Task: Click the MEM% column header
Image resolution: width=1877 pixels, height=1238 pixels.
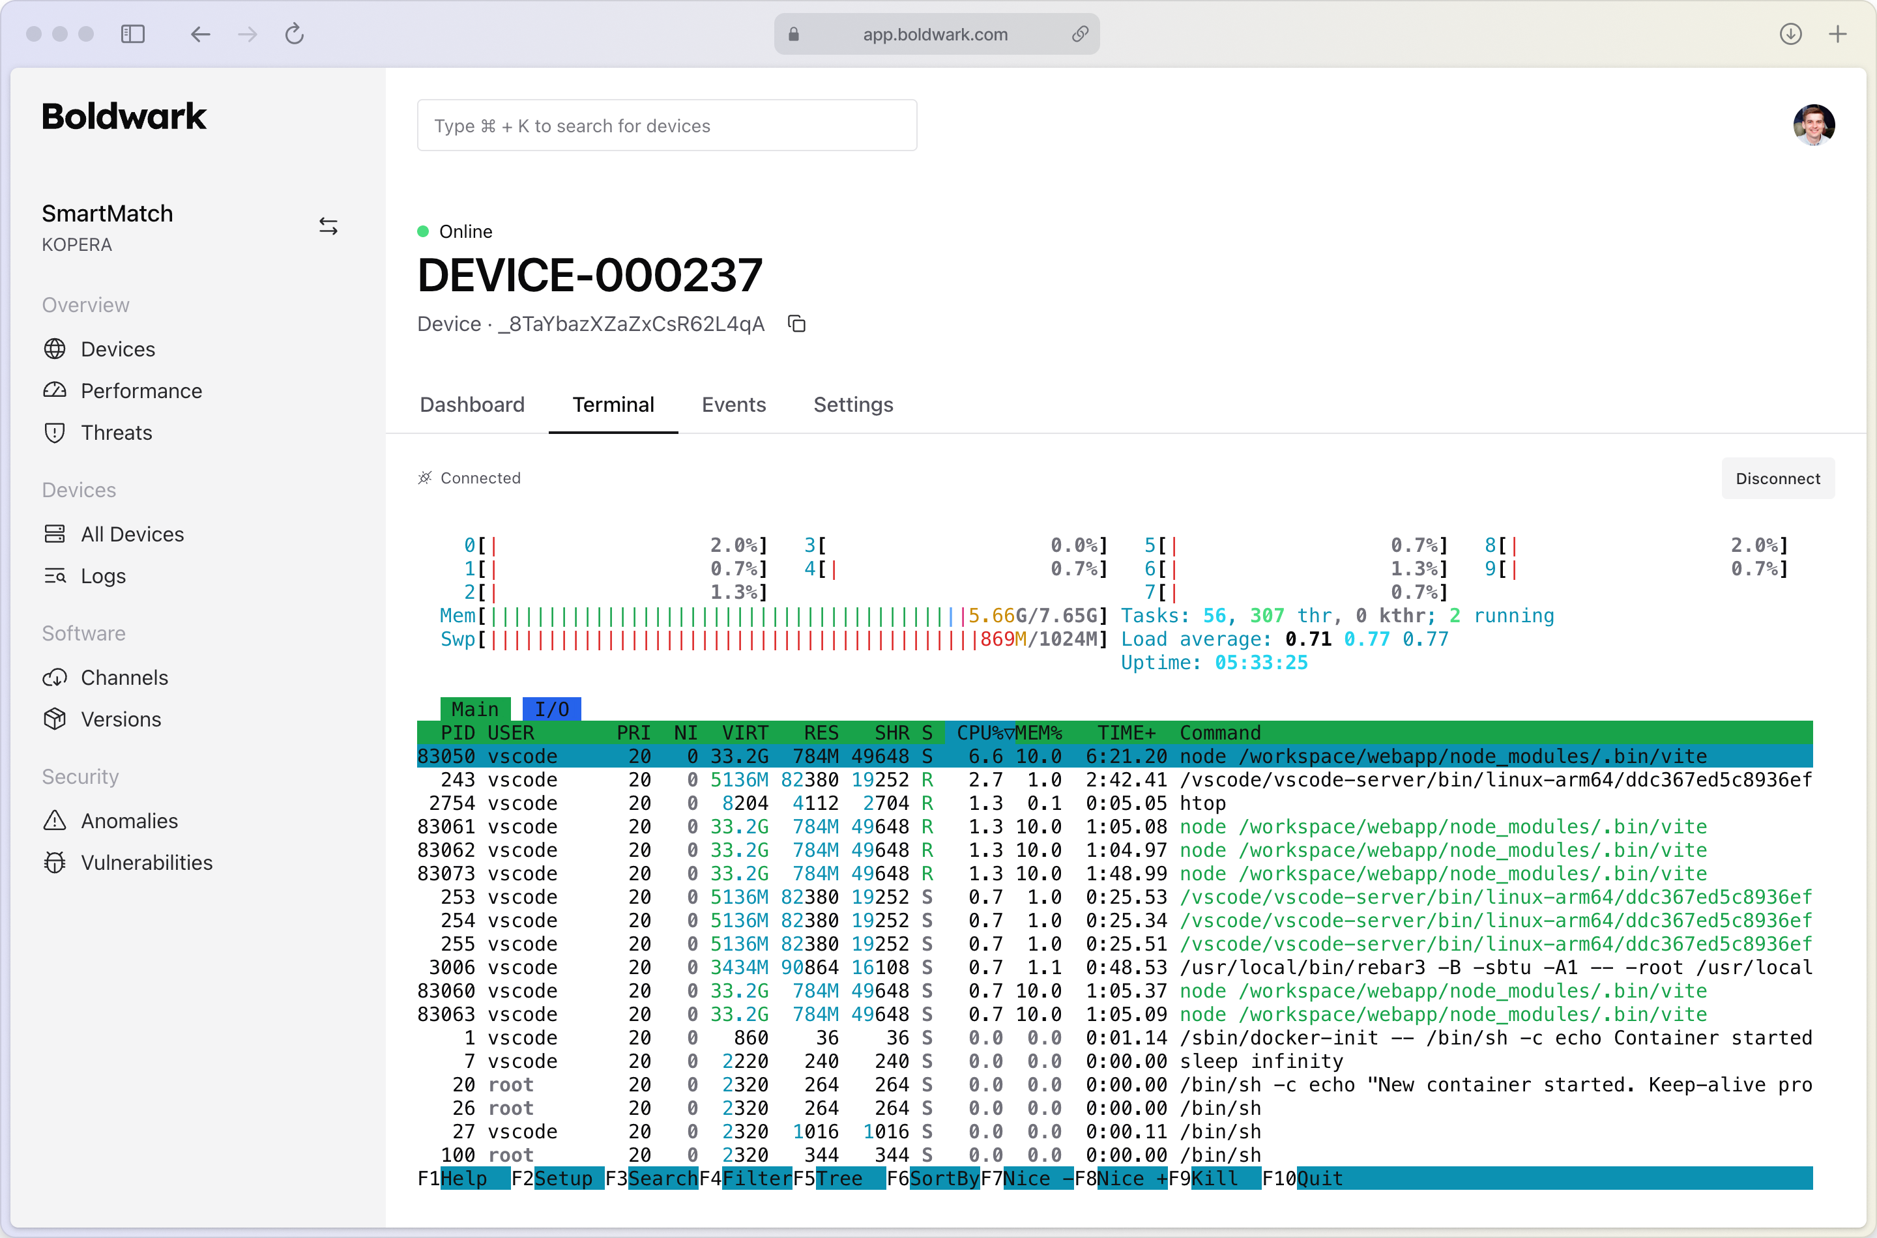Action: 1038,732
